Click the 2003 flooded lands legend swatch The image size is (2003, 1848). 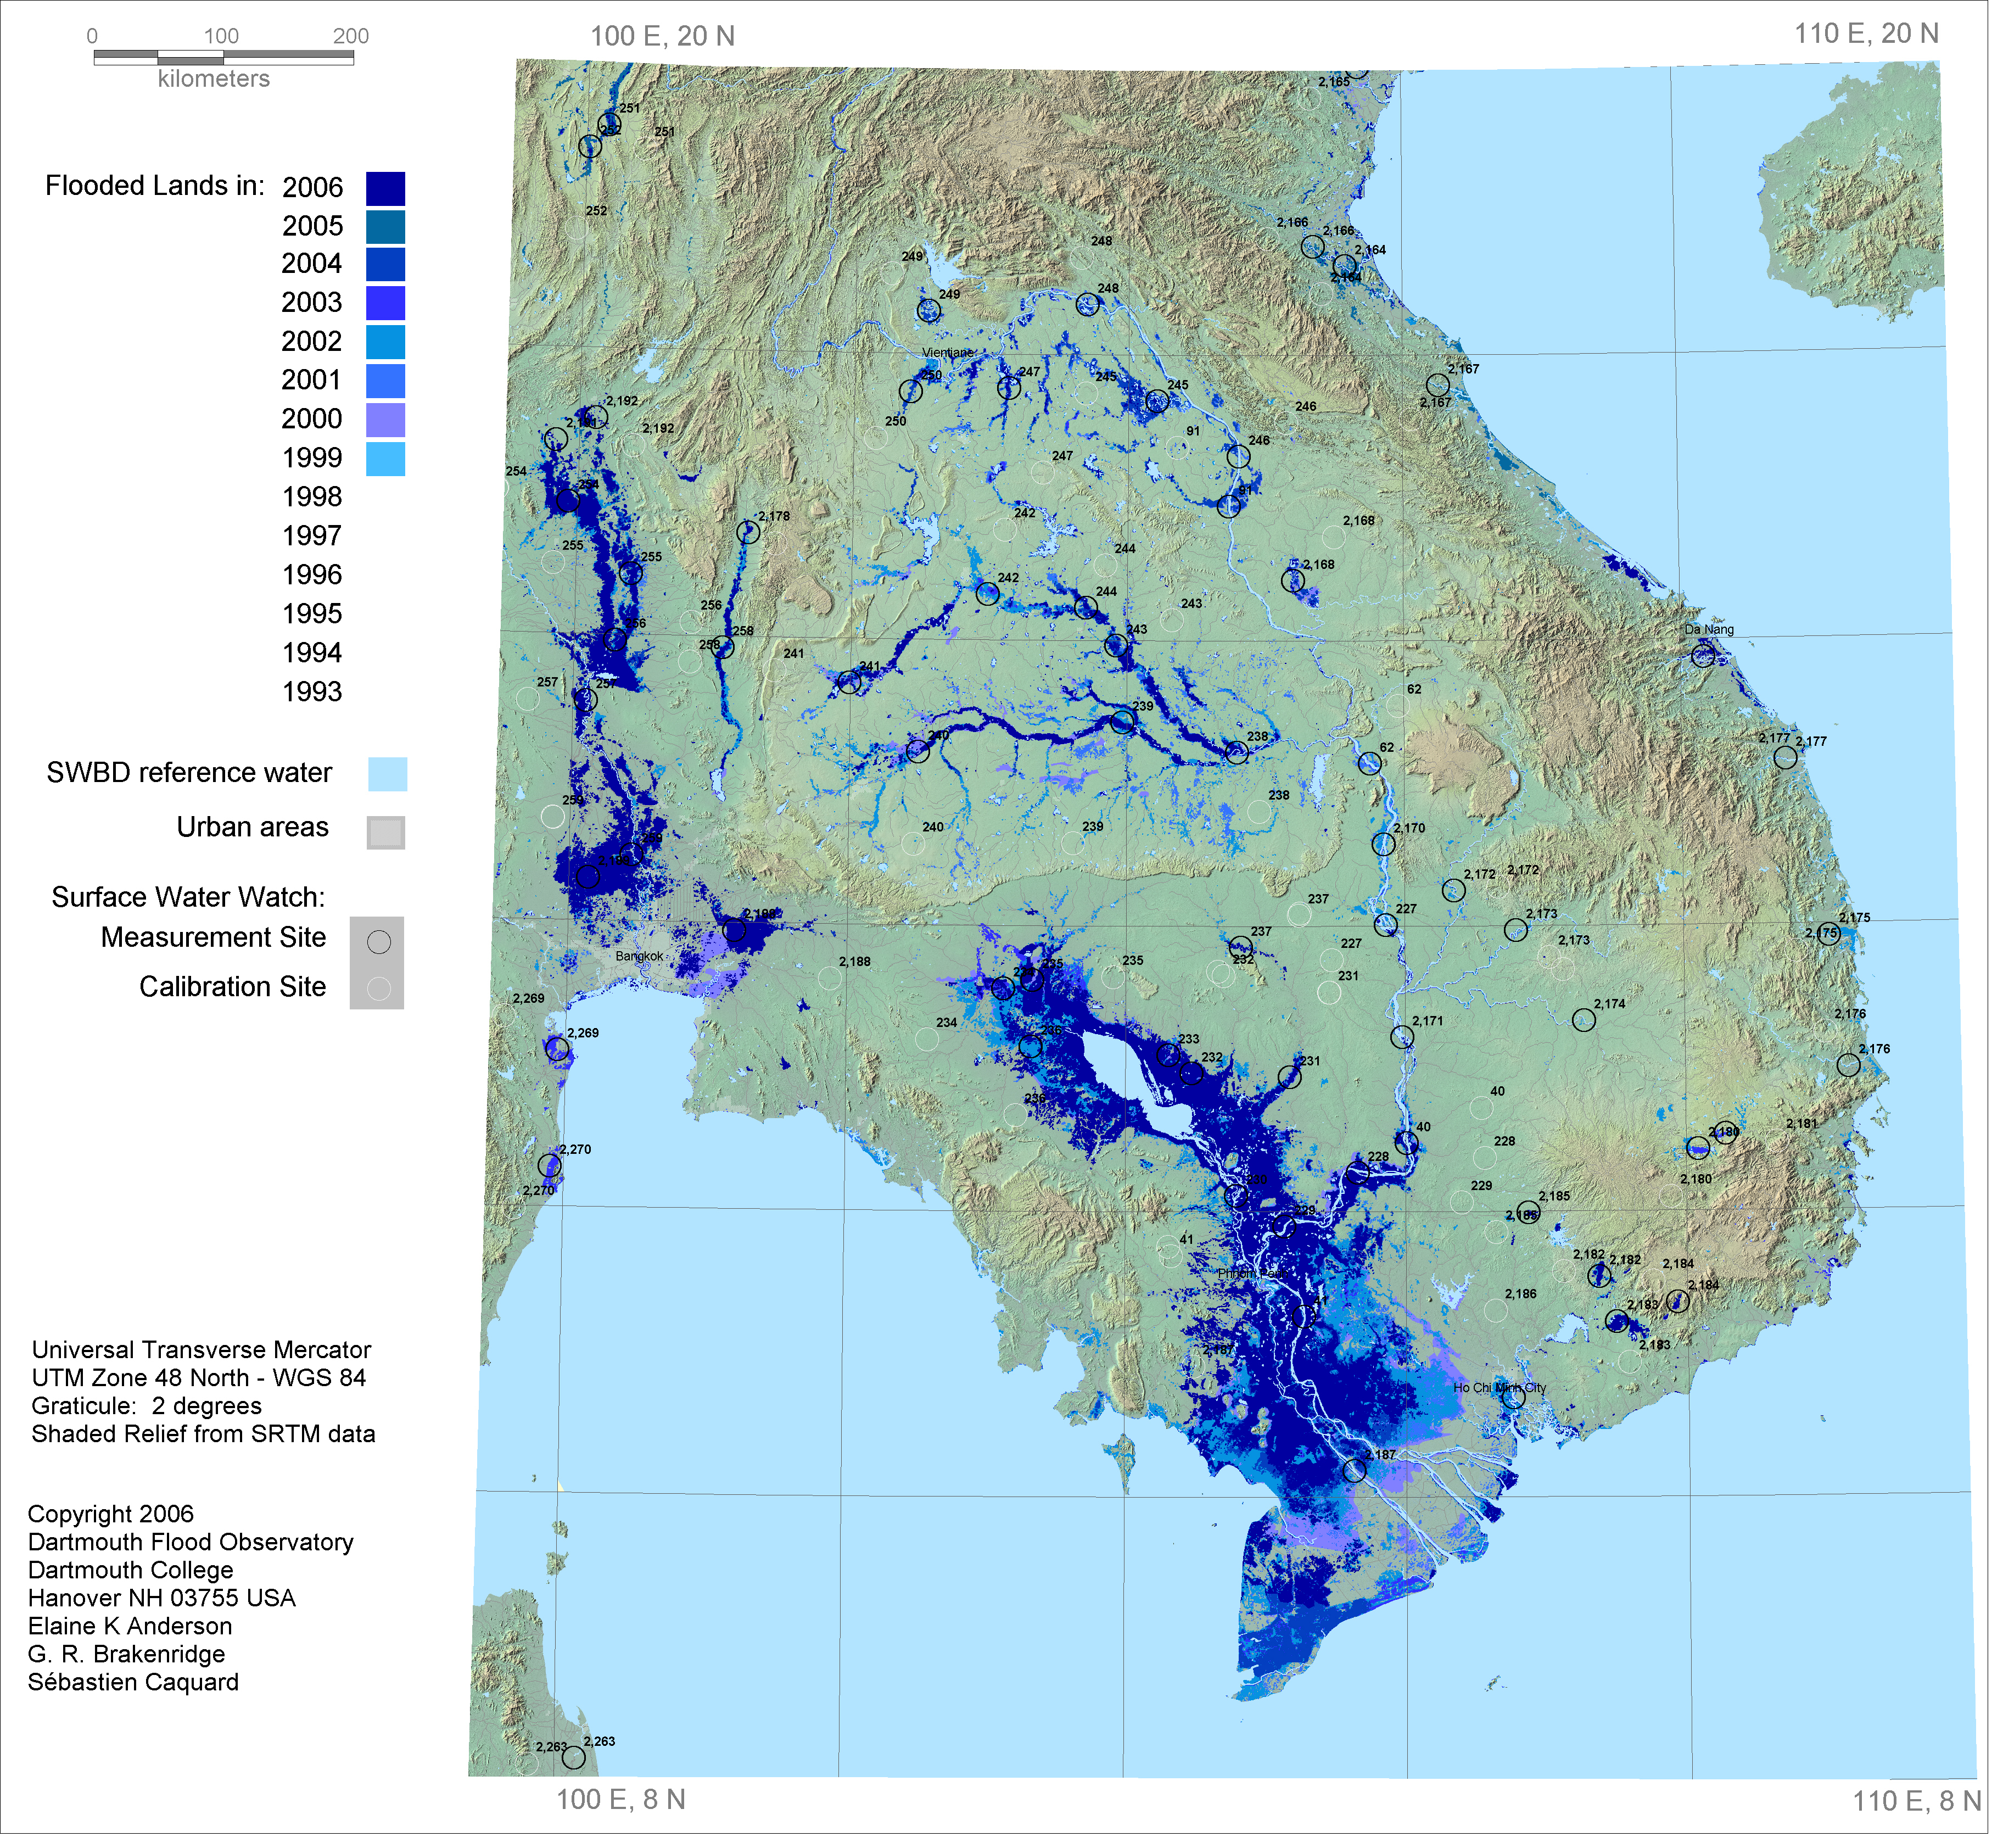click(x=385, y=303)
